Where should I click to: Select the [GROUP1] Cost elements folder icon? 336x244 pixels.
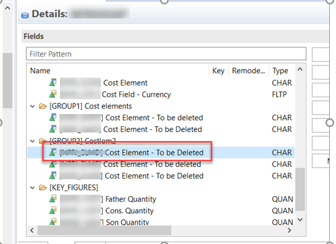pos(43,106)
